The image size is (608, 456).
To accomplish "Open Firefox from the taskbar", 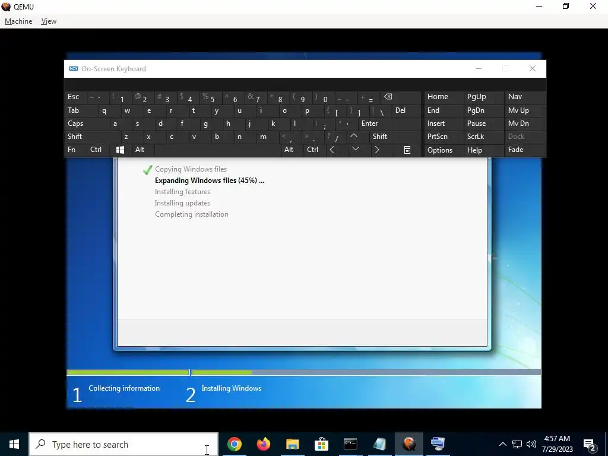I will [263, 444].
